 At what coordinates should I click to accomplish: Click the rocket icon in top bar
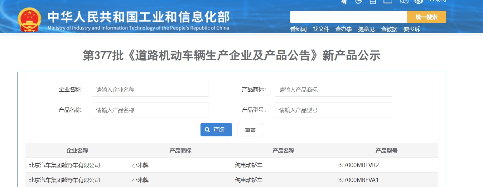344,1
